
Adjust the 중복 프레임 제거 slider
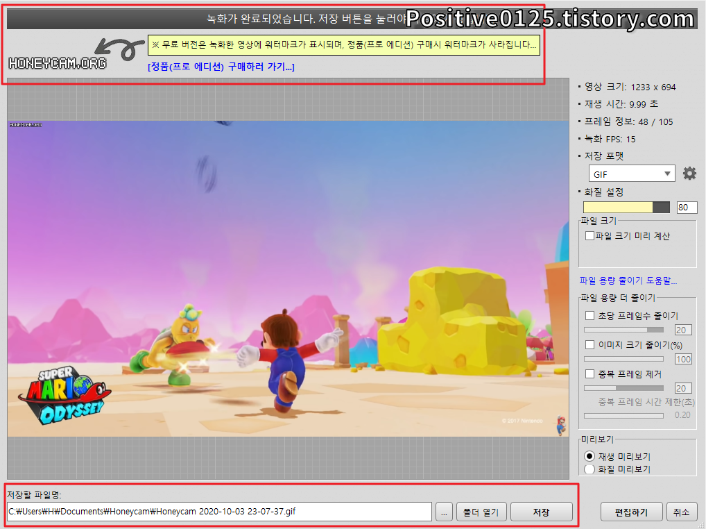point(623,388)
